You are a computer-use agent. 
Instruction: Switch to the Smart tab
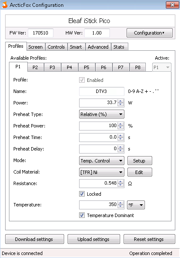pos(76,47)
